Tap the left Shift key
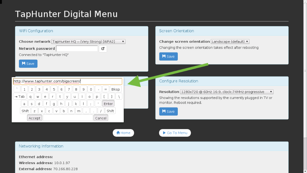The height and width of the screenshot is (173, 307). tap(25, 111)
